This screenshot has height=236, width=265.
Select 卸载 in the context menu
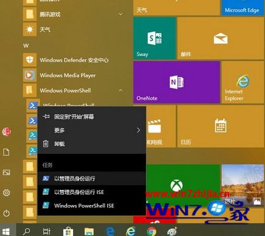[92, 144]
